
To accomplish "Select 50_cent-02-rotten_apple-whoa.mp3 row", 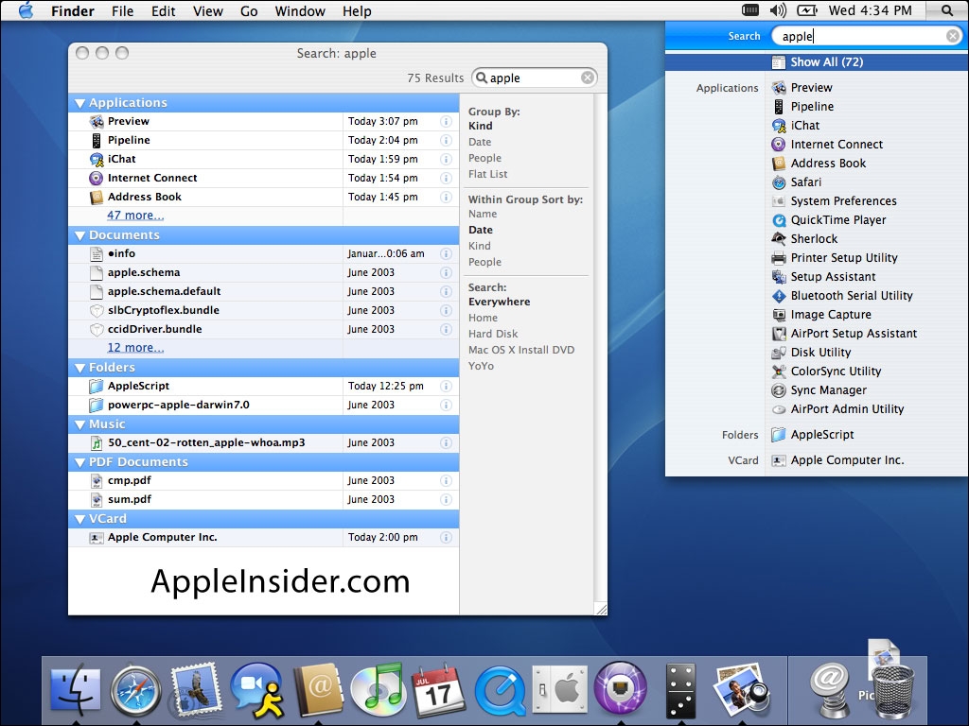I will tap(264, 442).
